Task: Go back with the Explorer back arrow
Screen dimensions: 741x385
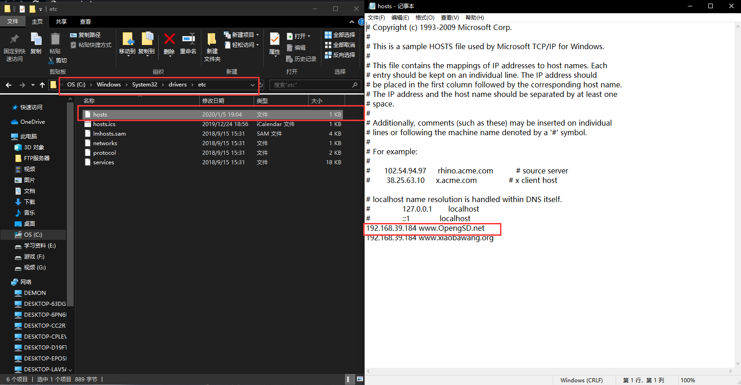Action: tap(9, 85)
